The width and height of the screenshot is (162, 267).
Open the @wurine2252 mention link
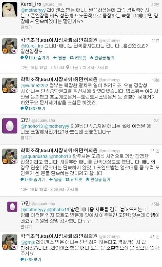click(x=34, y=85)
